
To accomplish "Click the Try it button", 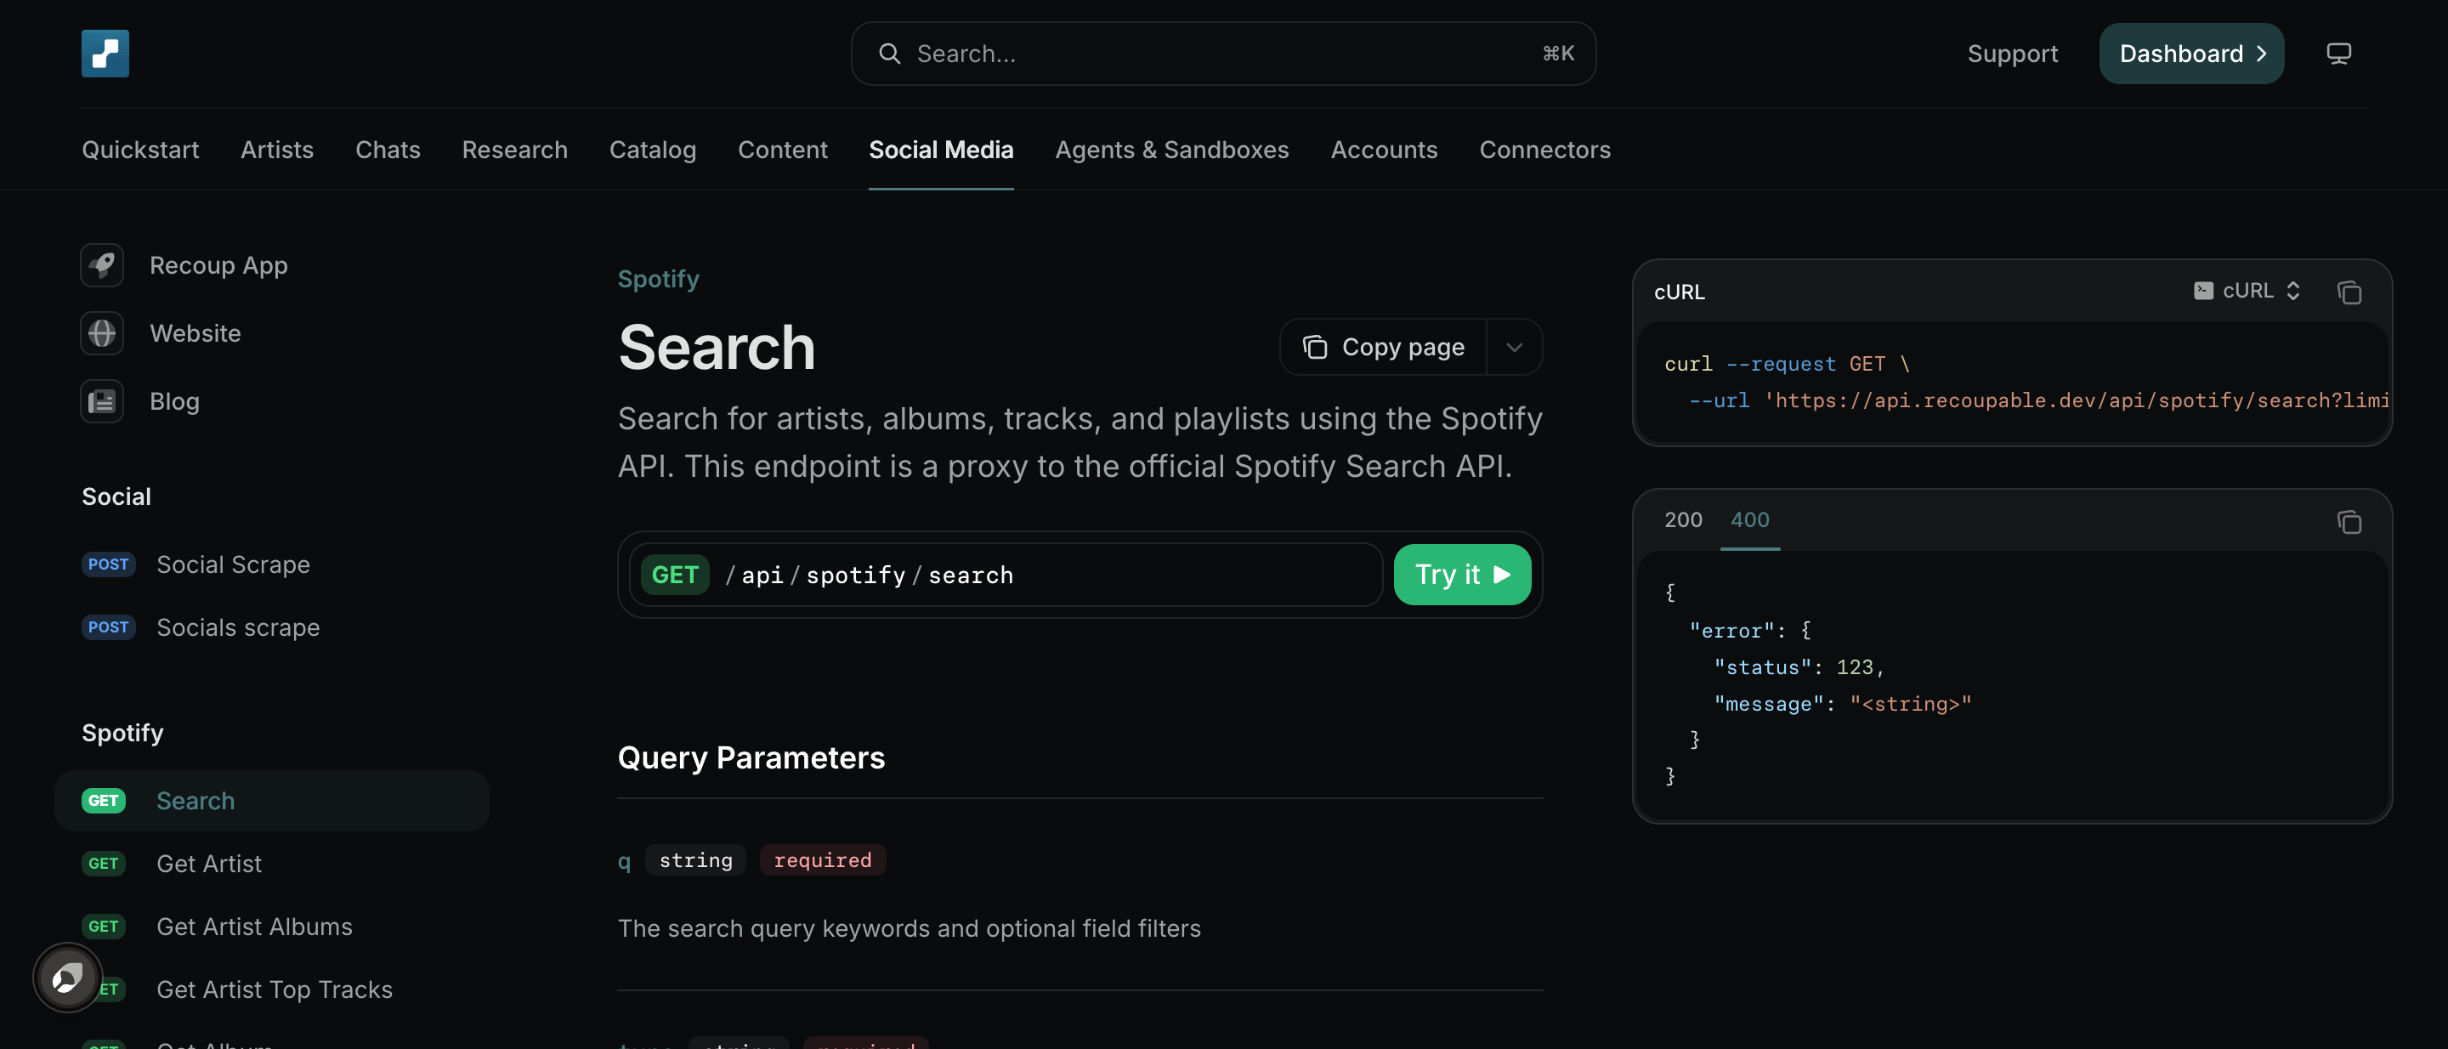I will 1462,575.
